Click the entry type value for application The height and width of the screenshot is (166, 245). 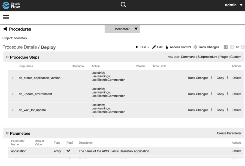[57, 151]
